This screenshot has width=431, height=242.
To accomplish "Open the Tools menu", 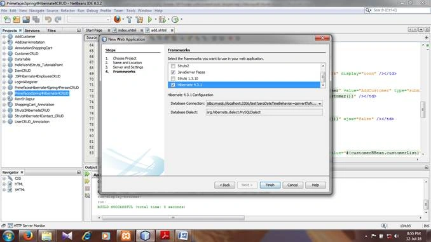I will [131, 11].
